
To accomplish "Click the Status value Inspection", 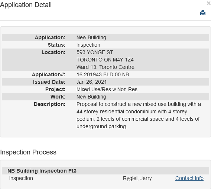I will tap(88, 45).
